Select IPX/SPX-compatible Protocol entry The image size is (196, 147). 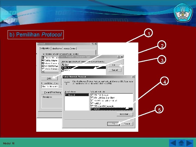click(112, 100)
